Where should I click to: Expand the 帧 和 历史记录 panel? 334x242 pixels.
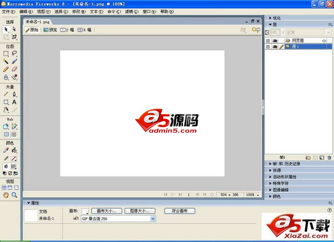[270, 164]
